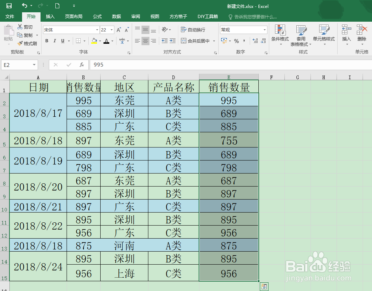Toggle center alignment in the ribbon
Screen dimensions: 372x291
pos(146,40)
